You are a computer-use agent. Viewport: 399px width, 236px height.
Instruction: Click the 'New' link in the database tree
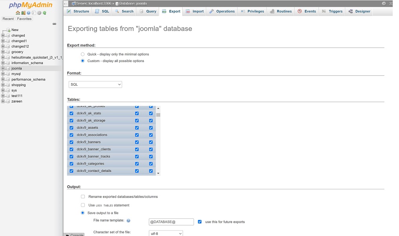(x=15, y=30)
